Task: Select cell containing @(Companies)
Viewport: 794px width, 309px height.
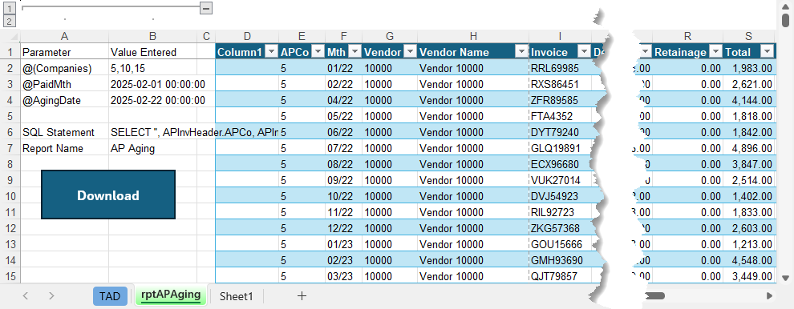Action: click(x=64, y=68)
